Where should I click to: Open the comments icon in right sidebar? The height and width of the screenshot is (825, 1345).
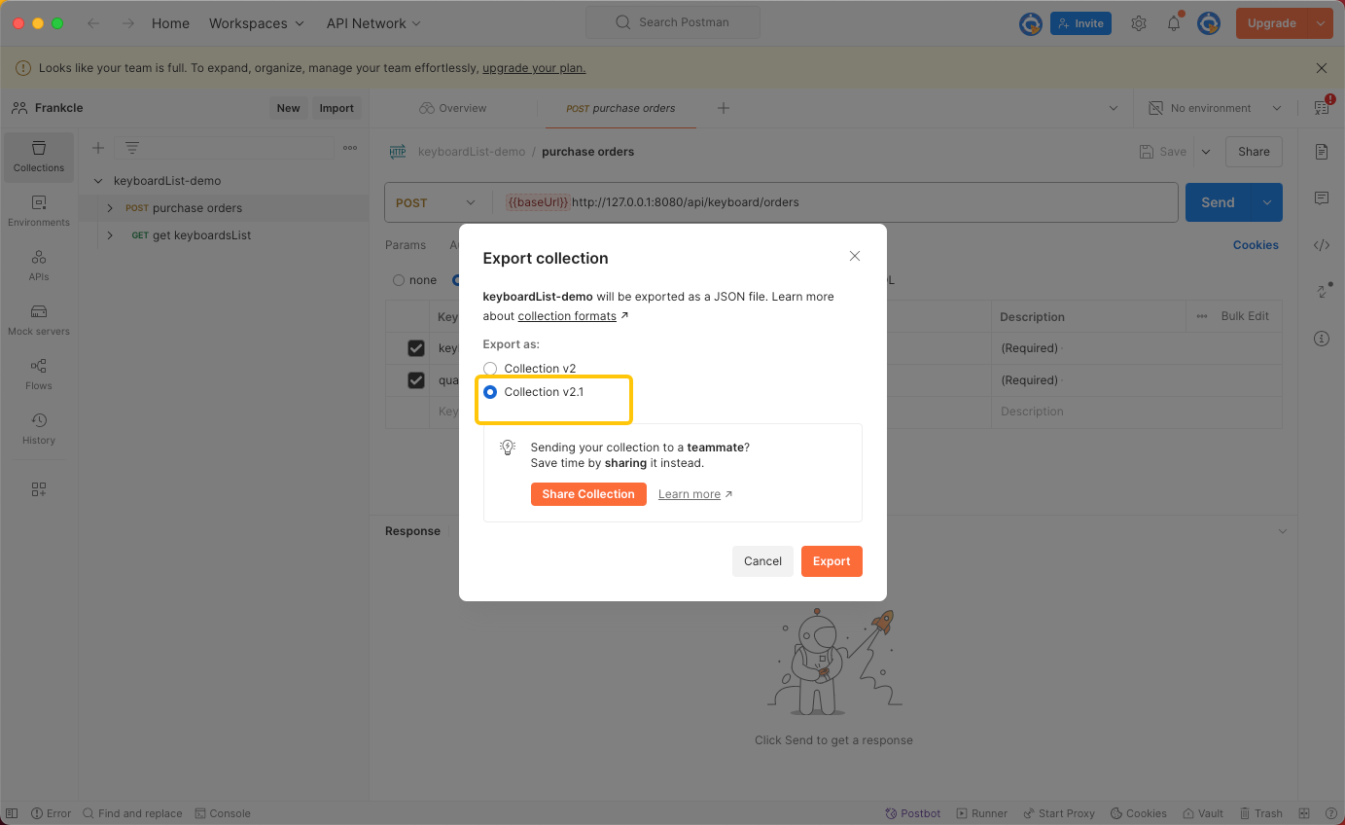[x=1322, y=198]
